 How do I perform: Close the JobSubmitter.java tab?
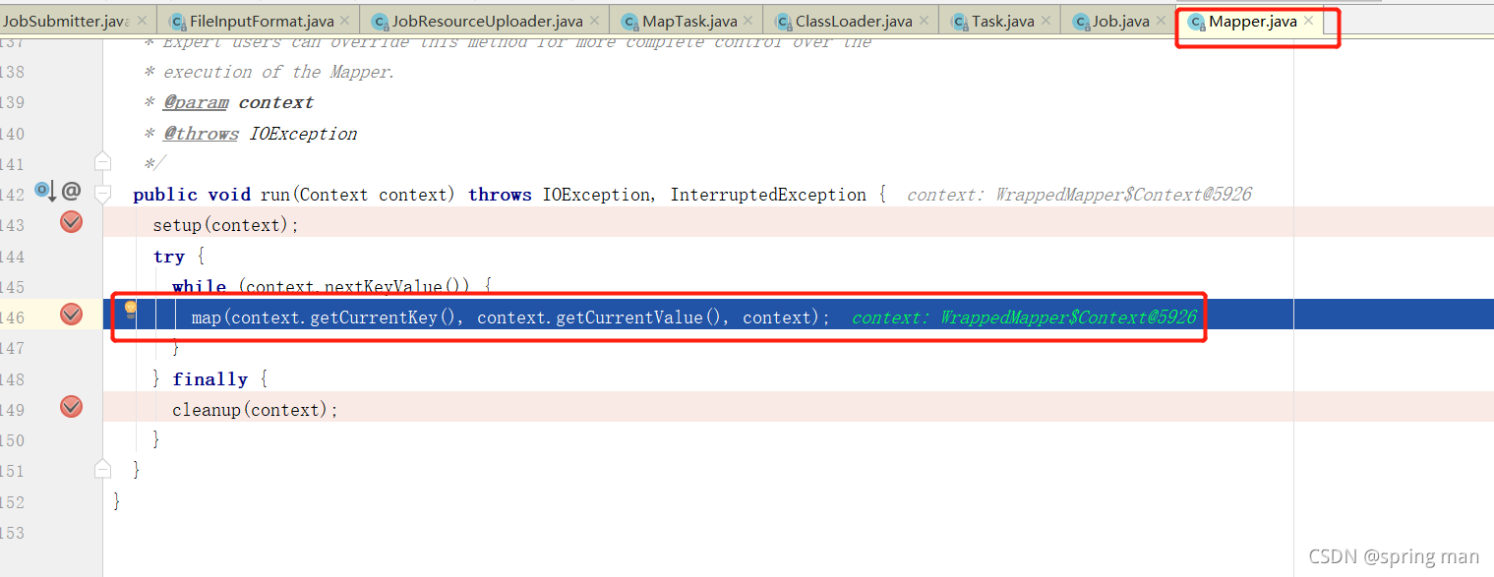(x=143, y=21)
